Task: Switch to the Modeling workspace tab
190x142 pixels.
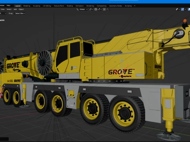Action: click(27, 6)
